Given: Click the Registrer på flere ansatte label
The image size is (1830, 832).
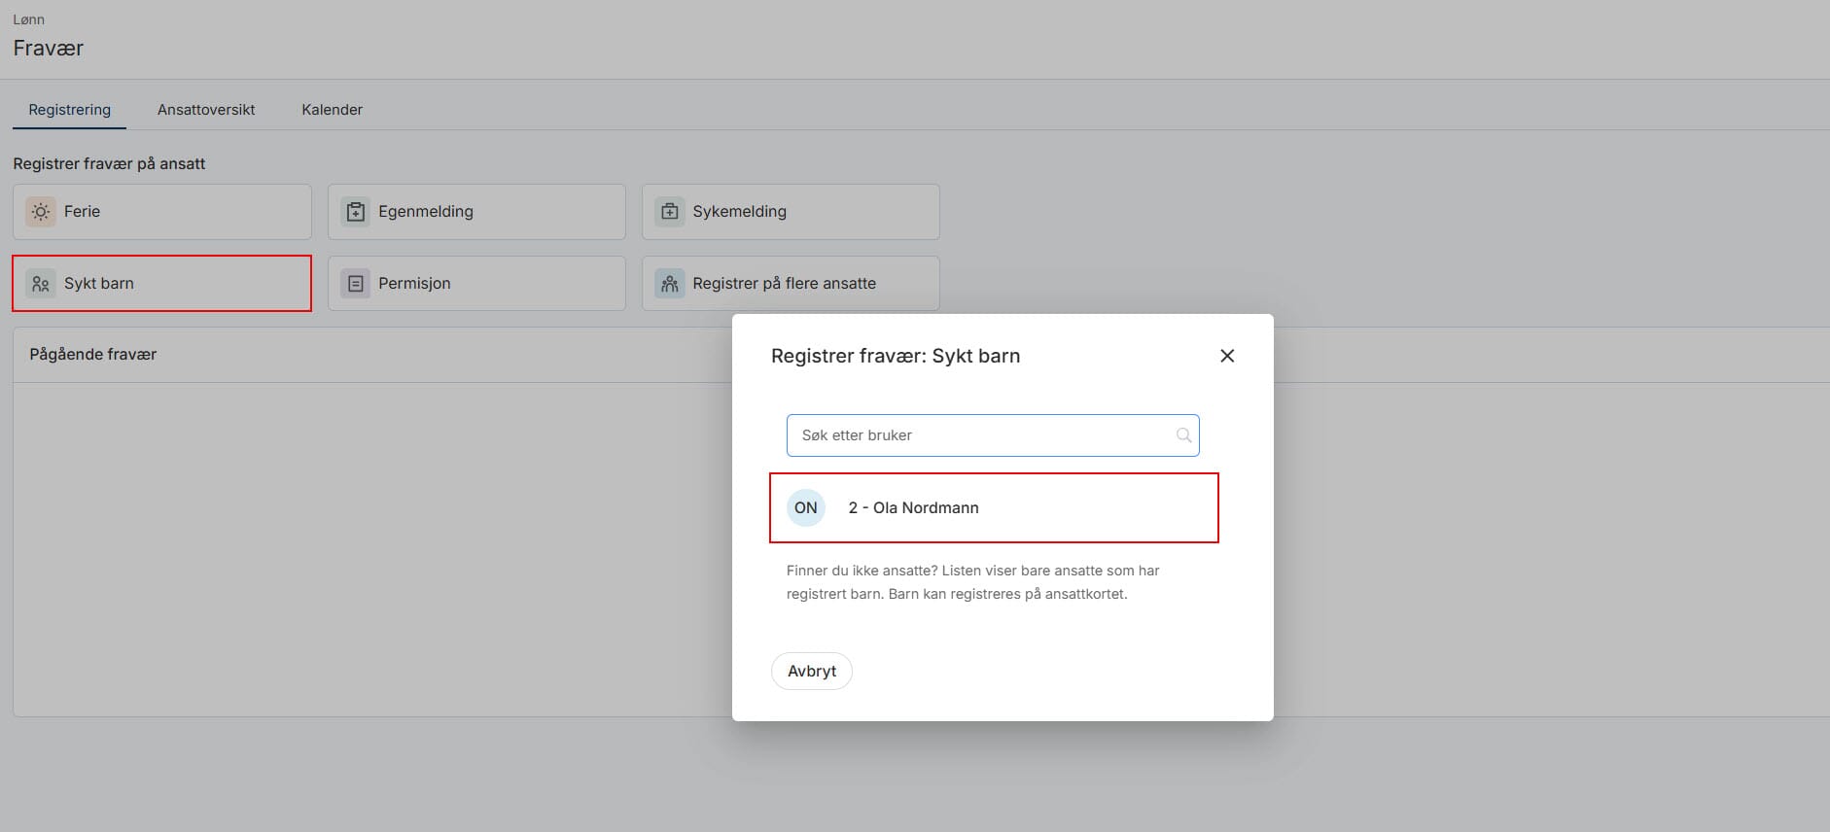Looking at the screenshot, I should [785, 284].
